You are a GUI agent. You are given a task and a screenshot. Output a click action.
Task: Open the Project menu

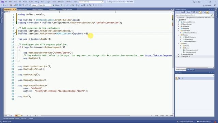25,2
